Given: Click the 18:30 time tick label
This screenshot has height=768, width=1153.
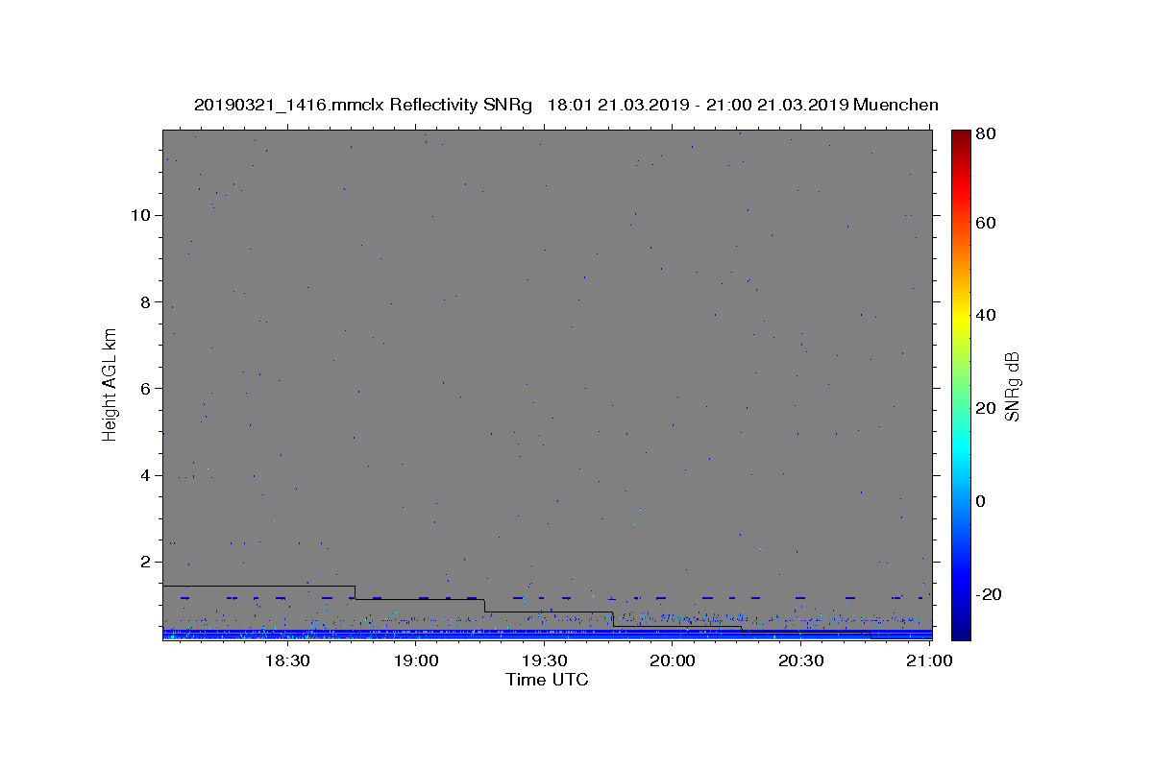Looking at the screenshot, I should click(286, 660).
